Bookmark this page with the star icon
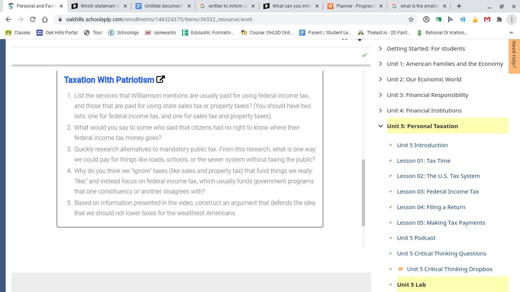Screen dimensions: 520x292 pos(411,19)
